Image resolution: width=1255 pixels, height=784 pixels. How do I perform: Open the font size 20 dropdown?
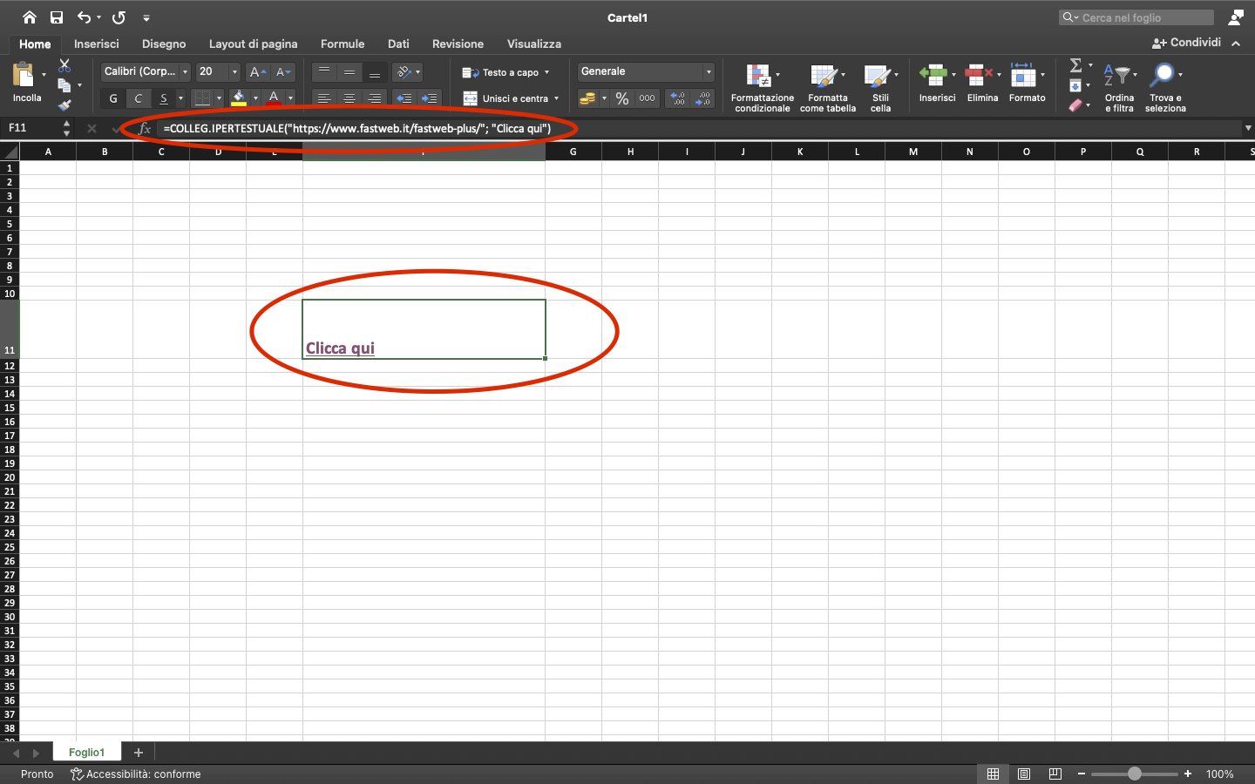pos(218,71)
